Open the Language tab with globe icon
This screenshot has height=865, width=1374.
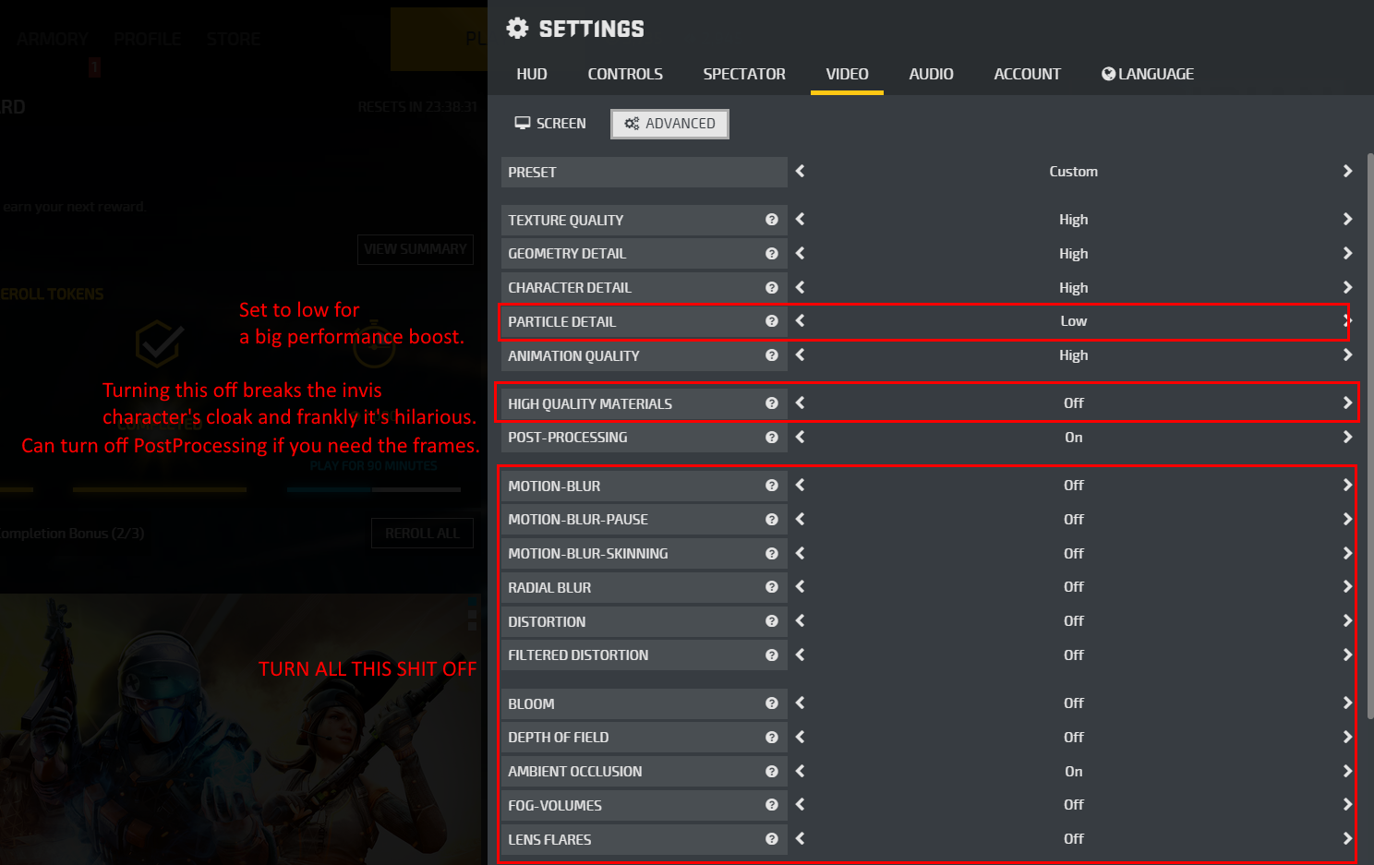1148,74
